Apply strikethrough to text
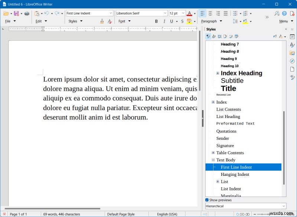 [x=182, y=21]
